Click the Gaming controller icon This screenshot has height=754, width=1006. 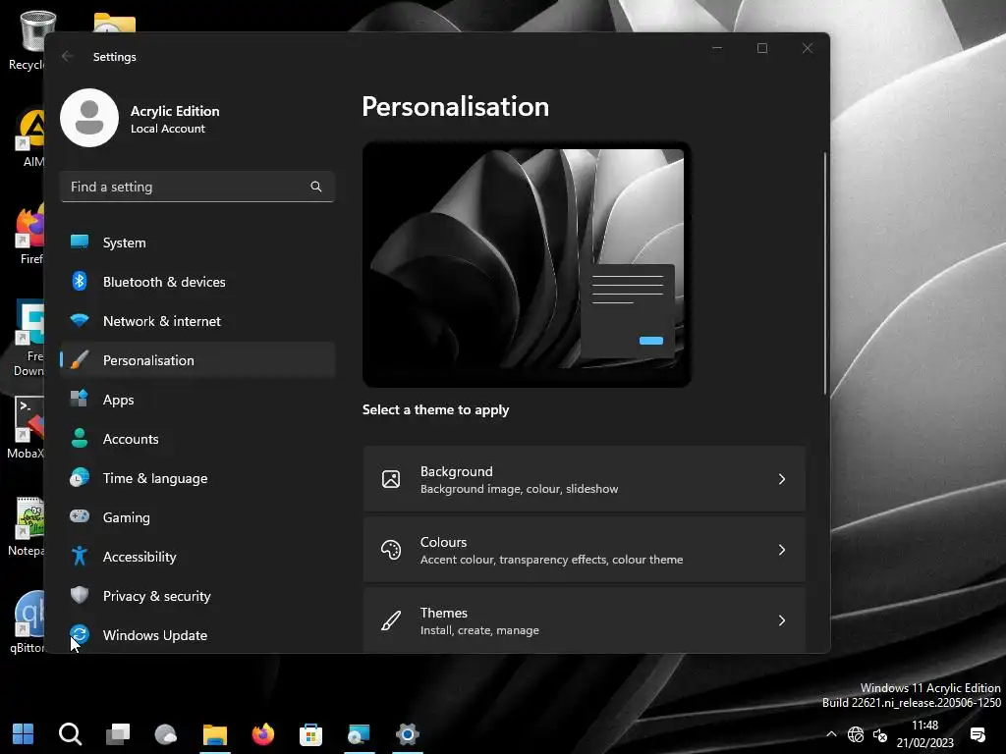[80, 516]
